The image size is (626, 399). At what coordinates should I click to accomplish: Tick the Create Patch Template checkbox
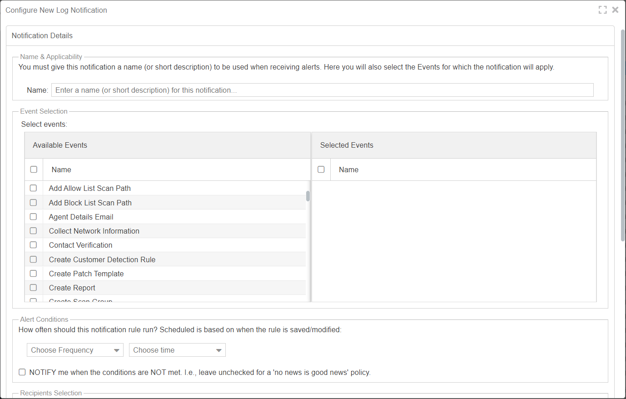tap(33, 274)
